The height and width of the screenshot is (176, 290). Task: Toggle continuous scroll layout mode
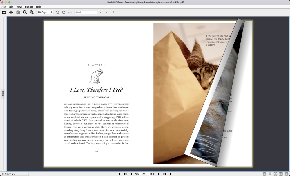tap(269, 173)
